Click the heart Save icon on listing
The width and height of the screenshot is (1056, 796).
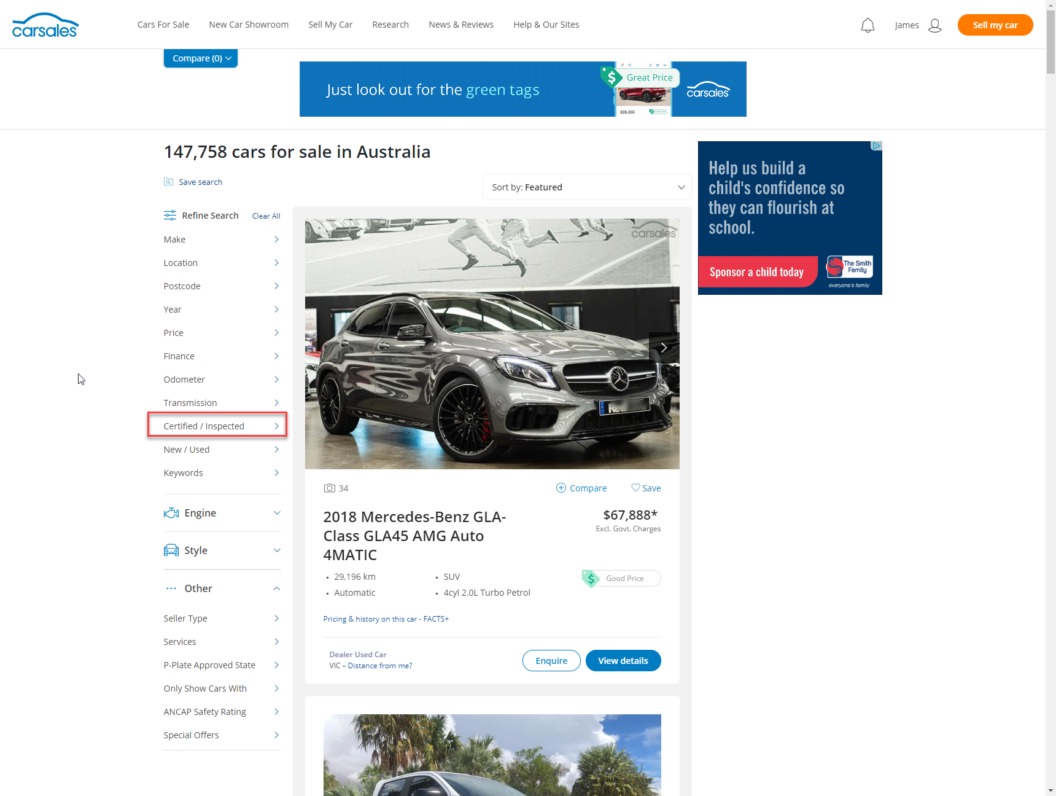[635, 488]
